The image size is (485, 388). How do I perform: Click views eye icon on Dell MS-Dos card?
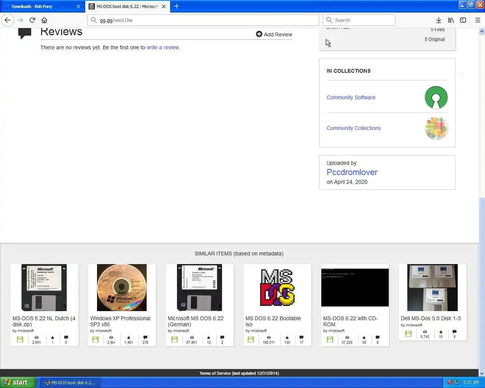click(x=425, y=332)
